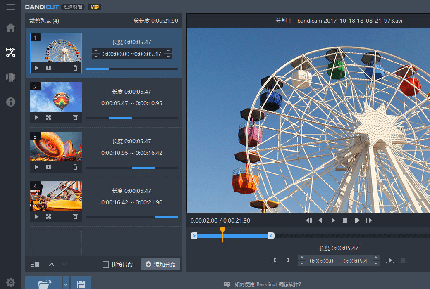Delete segment 3 with trash icon
This screenshot has height=289, width=430.
click(x=75, y=167)
